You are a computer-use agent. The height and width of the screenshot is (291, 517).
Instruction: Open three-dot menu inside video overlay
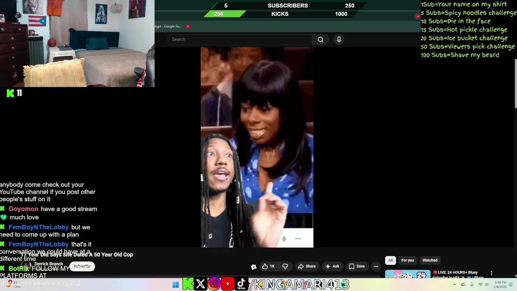[x=298, y=238]
